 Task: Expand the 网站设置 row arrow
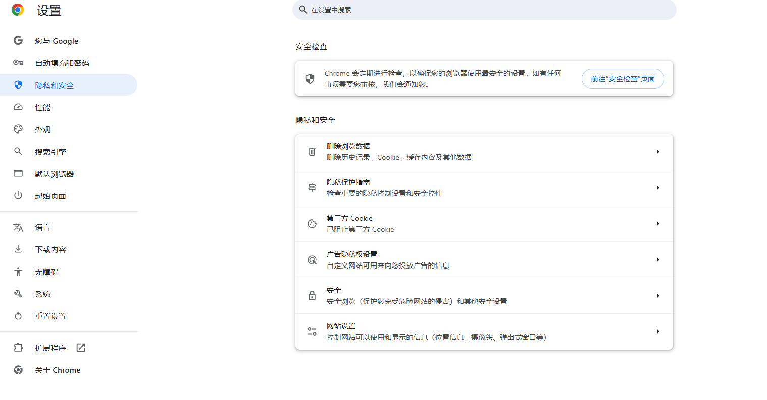[658, 331]
